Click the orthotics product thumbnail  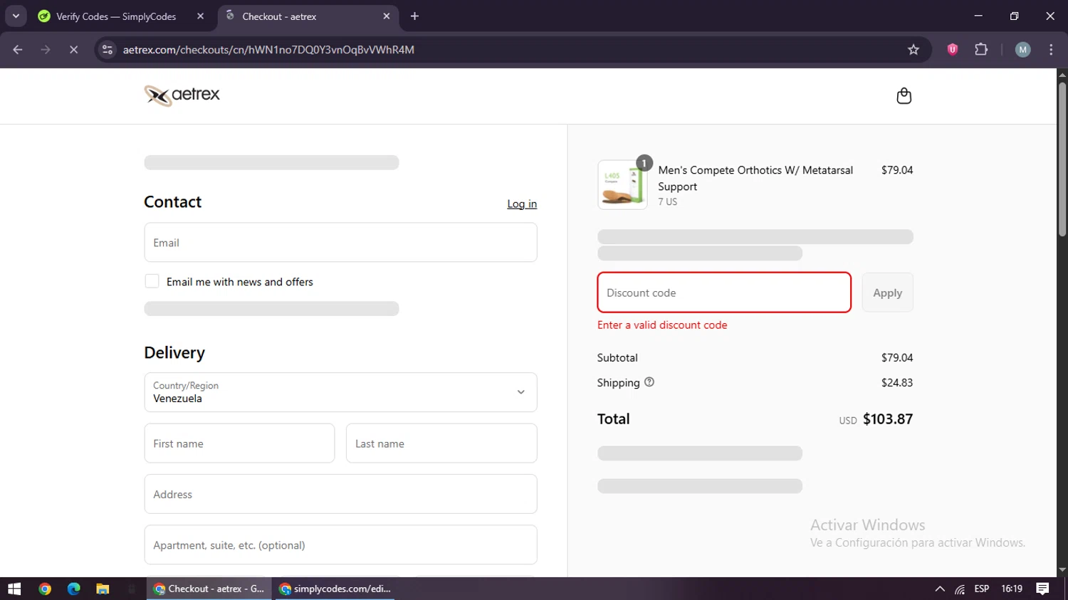622,185
